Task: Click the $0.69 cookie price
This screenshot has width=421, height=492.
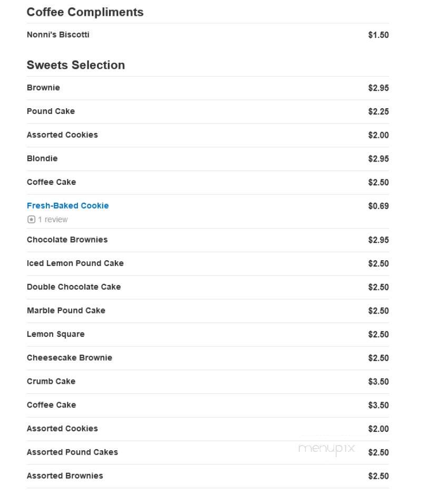Action: pyautogui.click(x=378, y=206)
